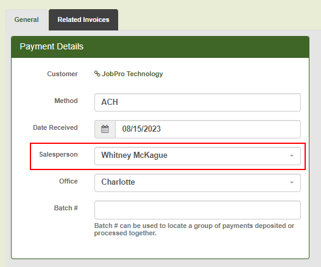Click the caret arrow of the Office select

coord(292,183)
